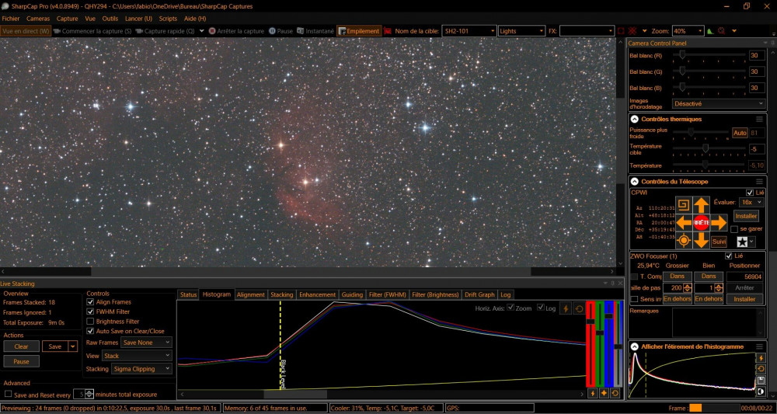Collapse the Contrôles thermiques section

tap(634, 119)
